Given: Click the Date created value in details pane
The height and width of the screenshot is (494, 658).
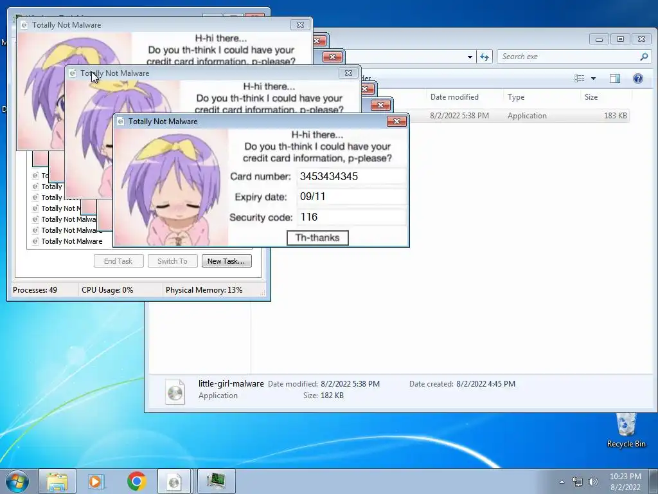Looking at the screenshot, I should pyautogui.click(x=486, y=384).
